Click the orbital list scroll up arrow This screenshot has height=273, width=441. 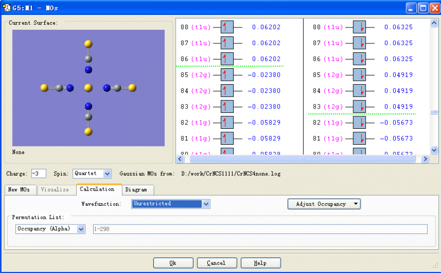click(x=434, y=23)
